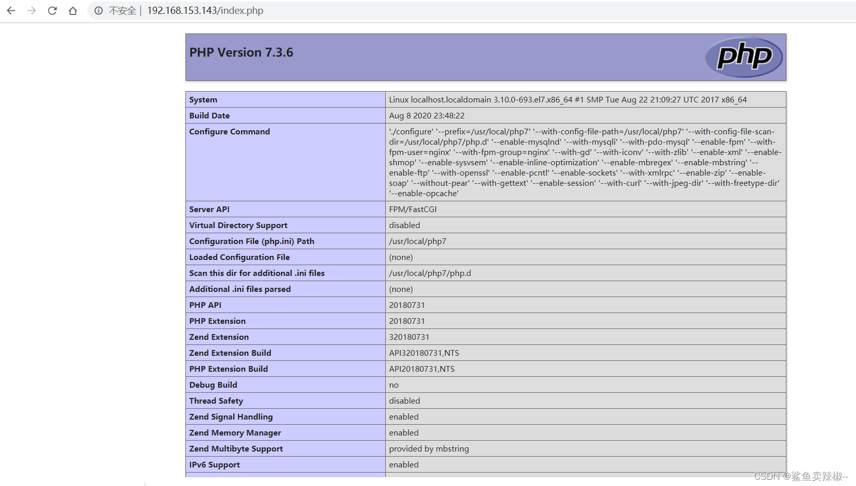Click the forward navigation arrow

click(x=31, y=10)
